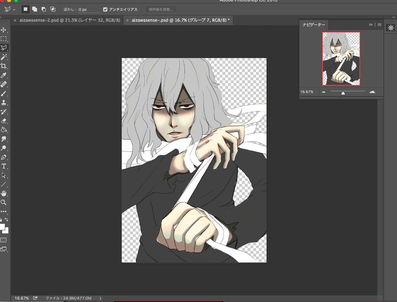Image resolution: width=397 pixels, height=302 pixels.
Task: Switch to the Horizontal Type tool
Action: click(4, 166)
